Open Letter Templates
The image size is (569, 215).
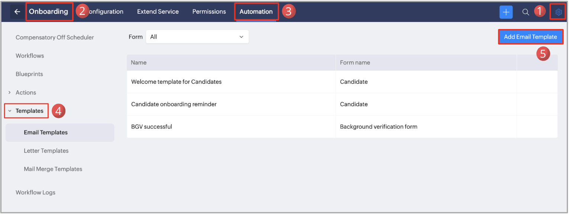pos(46,151)
